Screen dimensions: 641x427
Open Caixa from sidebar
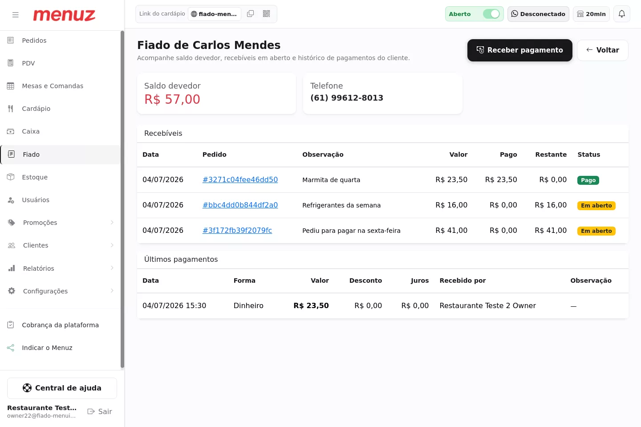tap(61, 131)
